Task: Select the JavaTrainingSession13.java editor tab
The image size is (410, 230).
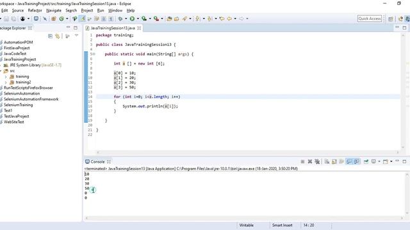Action: pyautogui.click(x=113, y=28)
